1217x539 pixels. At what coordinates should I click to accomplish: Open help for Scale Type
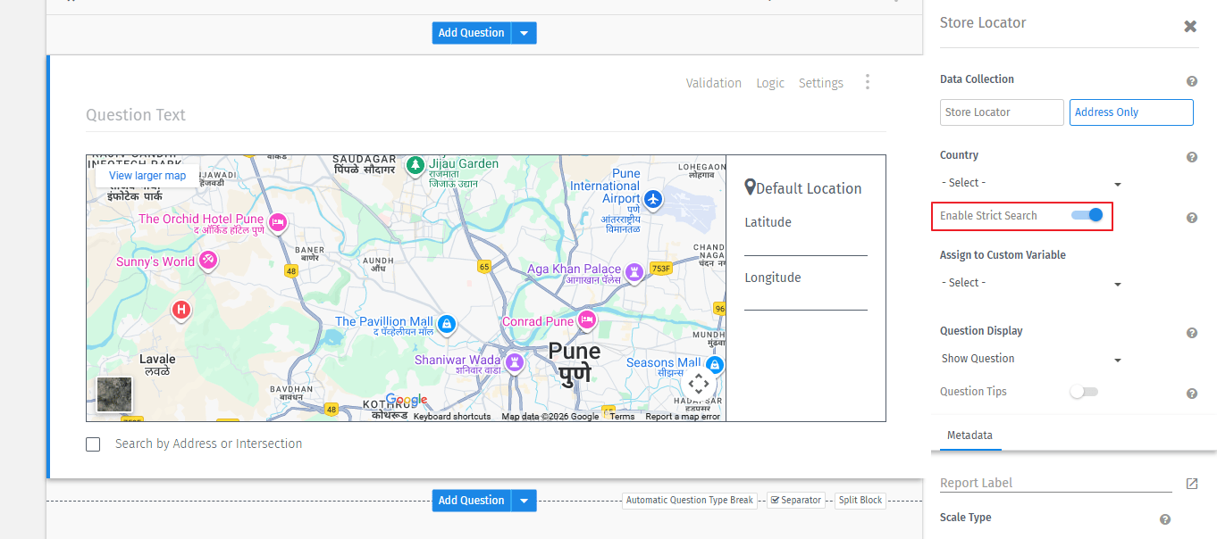click(x=1165, y=519)
